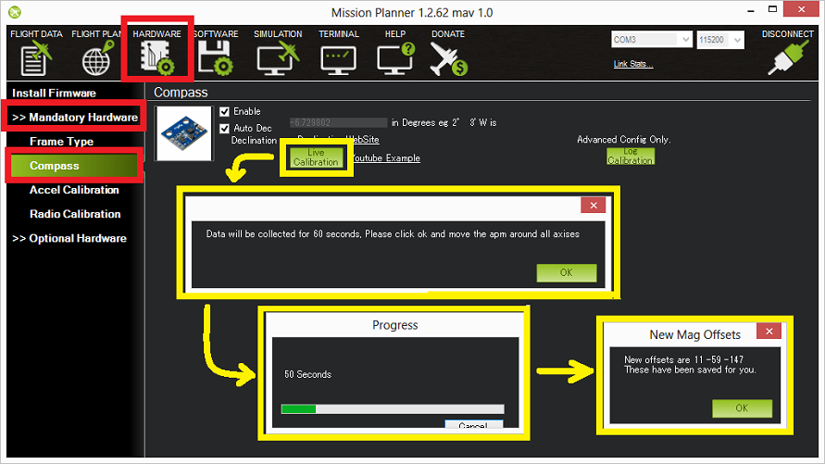Click the Disconnect plug icon
825x464 pixels.
point(788,57)
